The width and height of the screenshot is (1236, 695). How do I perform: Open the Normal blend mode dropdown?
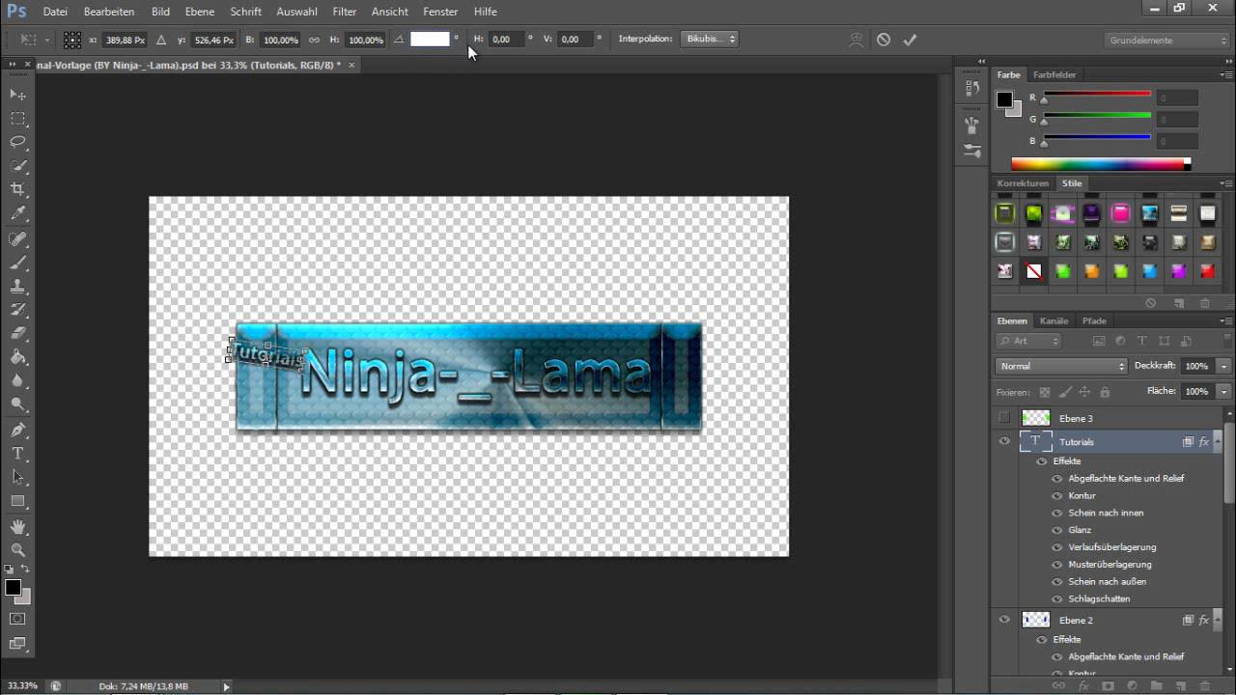pyautogui.click(x=1061, y=366)
